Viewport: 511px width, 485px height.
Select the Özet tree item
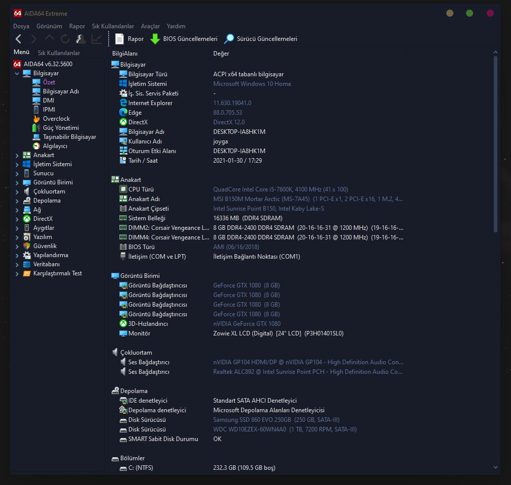[x=49, y=82]
